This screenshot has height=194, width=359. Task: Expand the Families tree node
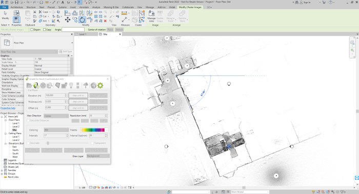tap(2, 170)
